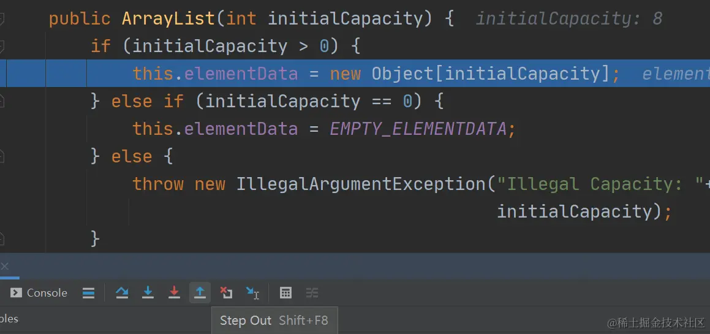
Task: Click the threads layout icon beside Console
Action: [89, 293]
